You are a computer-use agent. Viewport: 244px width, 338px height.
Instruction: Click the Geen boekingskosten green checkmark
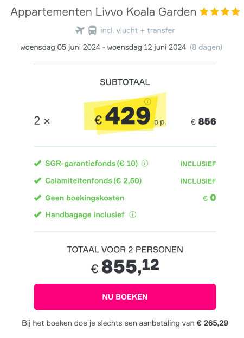37,198
